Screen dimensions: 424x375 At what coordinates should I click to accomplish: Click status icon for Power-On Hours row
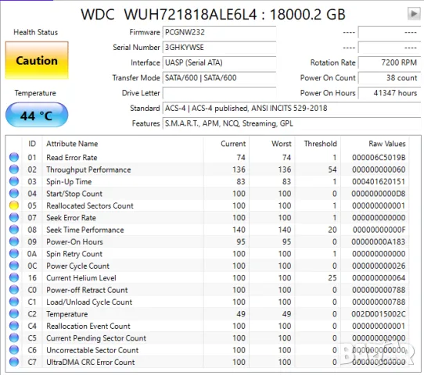click(x=14, y=241)
